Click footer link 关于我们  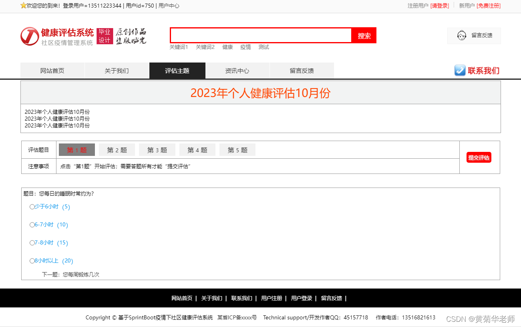(211, 298)
